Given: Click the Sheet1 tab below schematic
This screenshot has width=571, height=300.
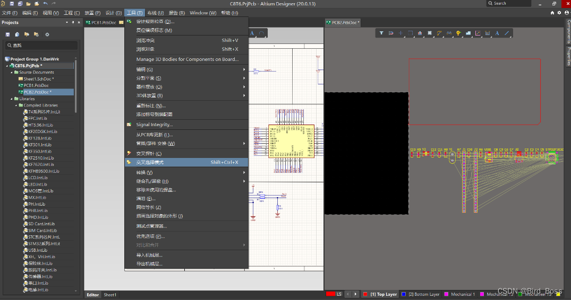Looking at the screenshot, I should click(x=110, y=295).
